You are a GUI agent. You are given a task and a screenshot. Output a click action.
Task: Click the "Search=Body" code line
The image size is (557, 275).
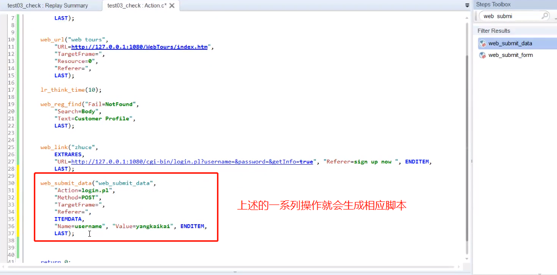(x=77, y=111)
